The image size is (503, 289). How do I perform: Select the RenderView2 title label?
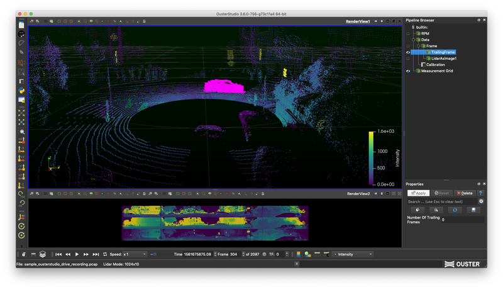[x=358, y=194]
